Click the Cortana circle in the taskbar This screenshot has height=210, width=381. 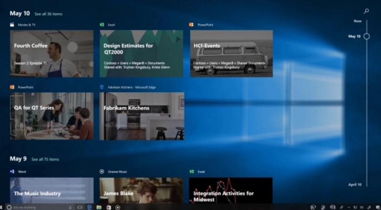point(9,207)
